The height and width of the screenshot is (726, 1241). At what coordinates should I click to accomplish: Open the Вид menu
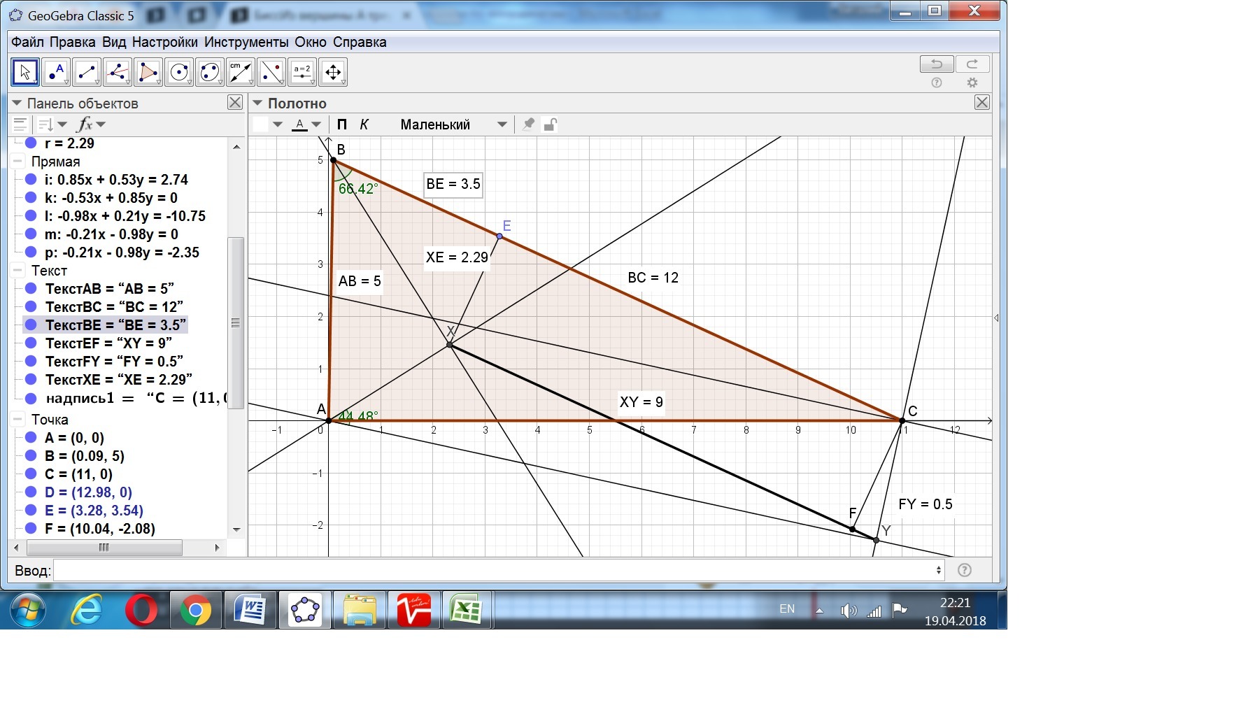coord(114,42)
